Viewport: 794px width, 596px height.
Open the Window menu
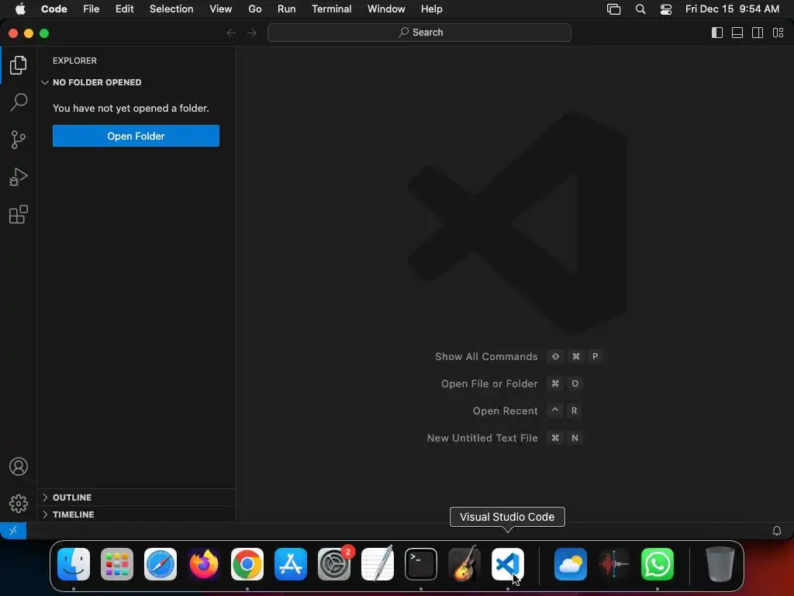click(x=386, y=9)
